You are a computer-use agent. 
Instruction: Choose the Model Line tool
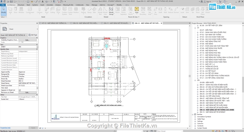[x=105, y=11]
